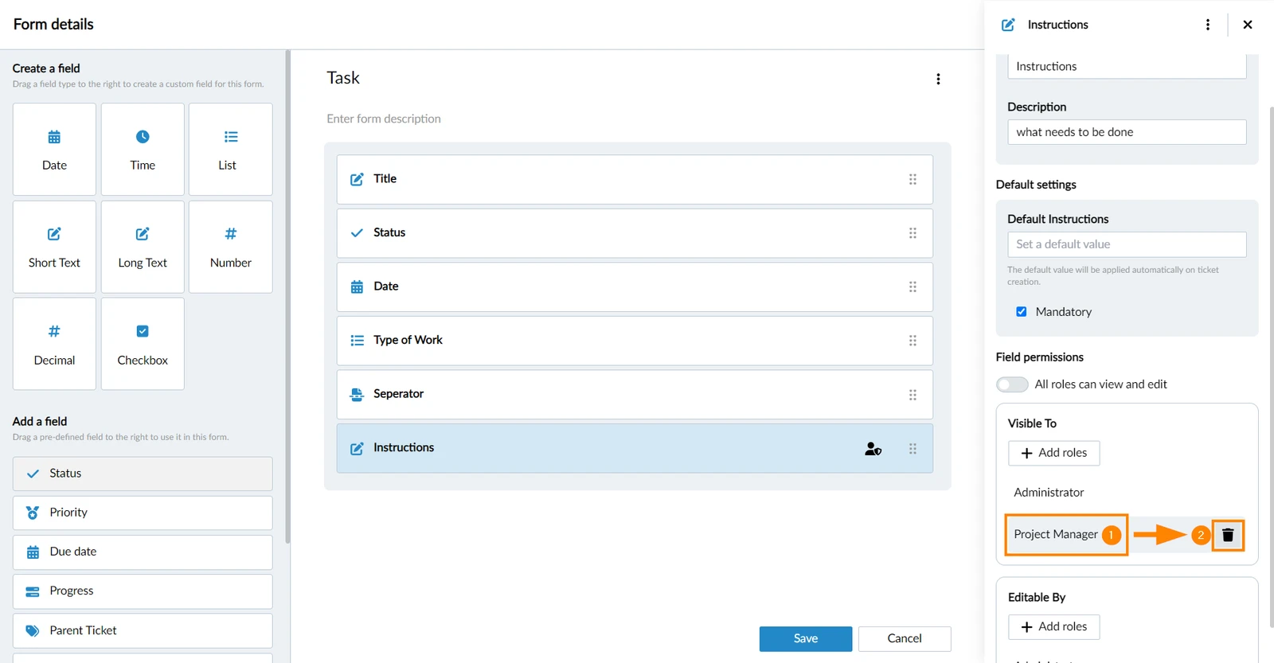1274x663 pixels.
Task: Cancel form editing
Action: pos(905,639)
